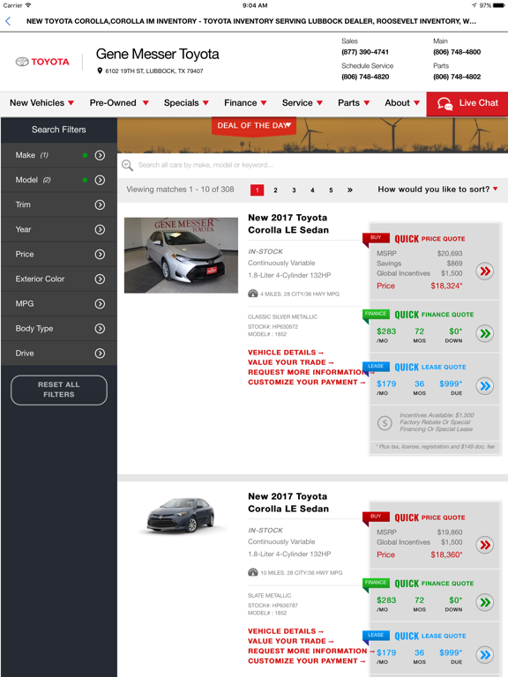Open the Finance dropdown menu
This screenshot has height=677, width=508.
[x=245, y=103]
